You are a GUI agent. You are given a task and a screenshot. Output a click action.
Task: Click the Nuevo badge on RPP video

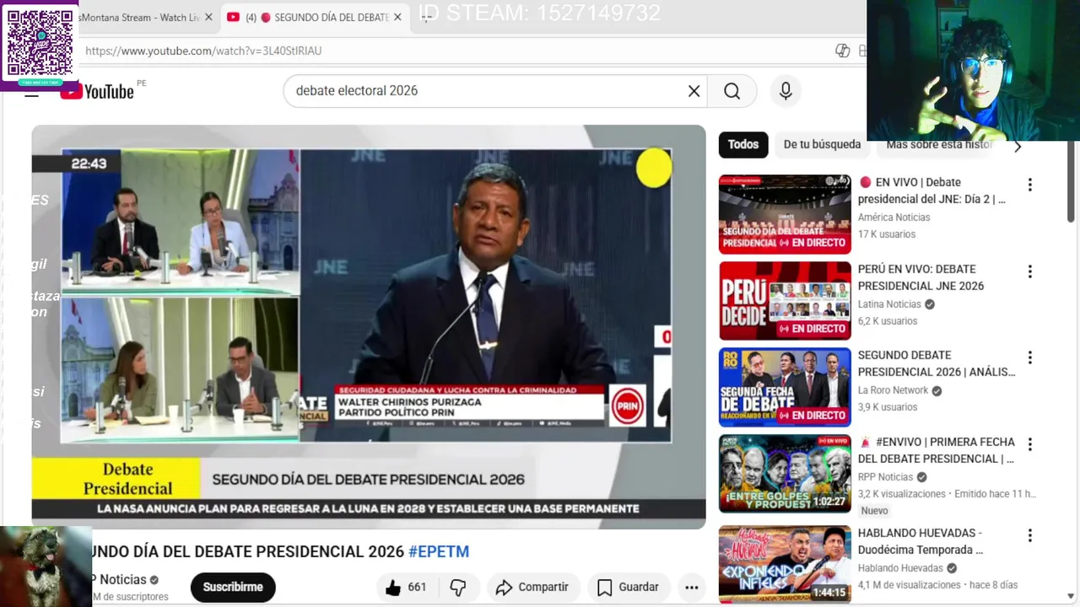point(874,511)
